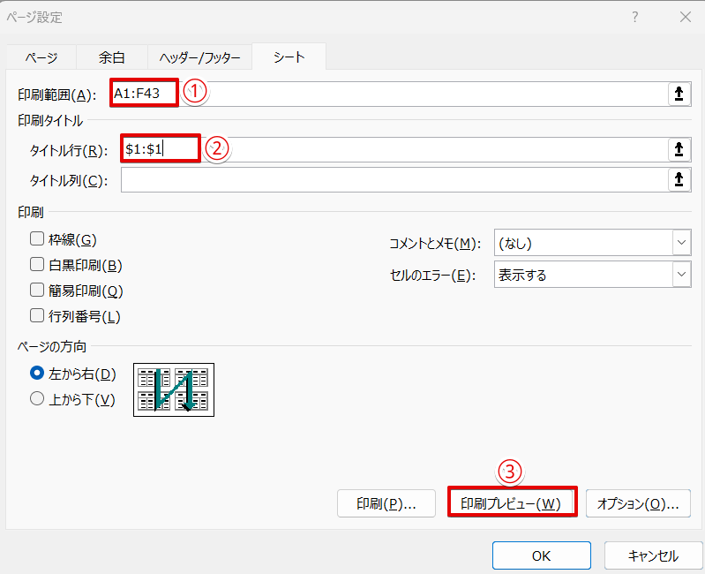Choose the 上から下 page direction
The width and height of the screenshot is (705, 574).
tap(37, 398)
